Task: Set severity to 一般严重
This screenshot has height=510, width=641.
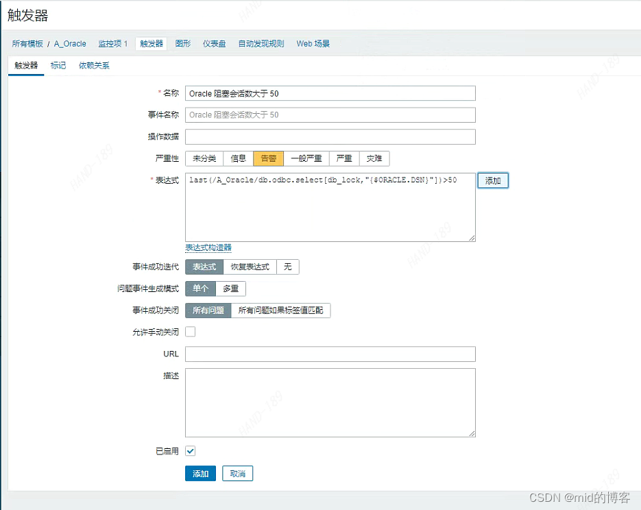Action: (x=306, y=158)
